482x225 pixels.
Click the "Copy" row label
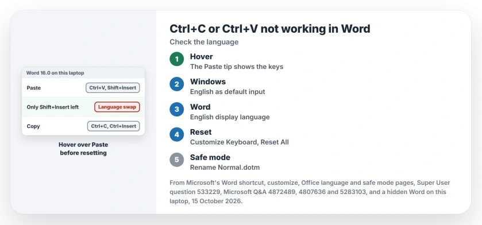[x=33, y=126]
